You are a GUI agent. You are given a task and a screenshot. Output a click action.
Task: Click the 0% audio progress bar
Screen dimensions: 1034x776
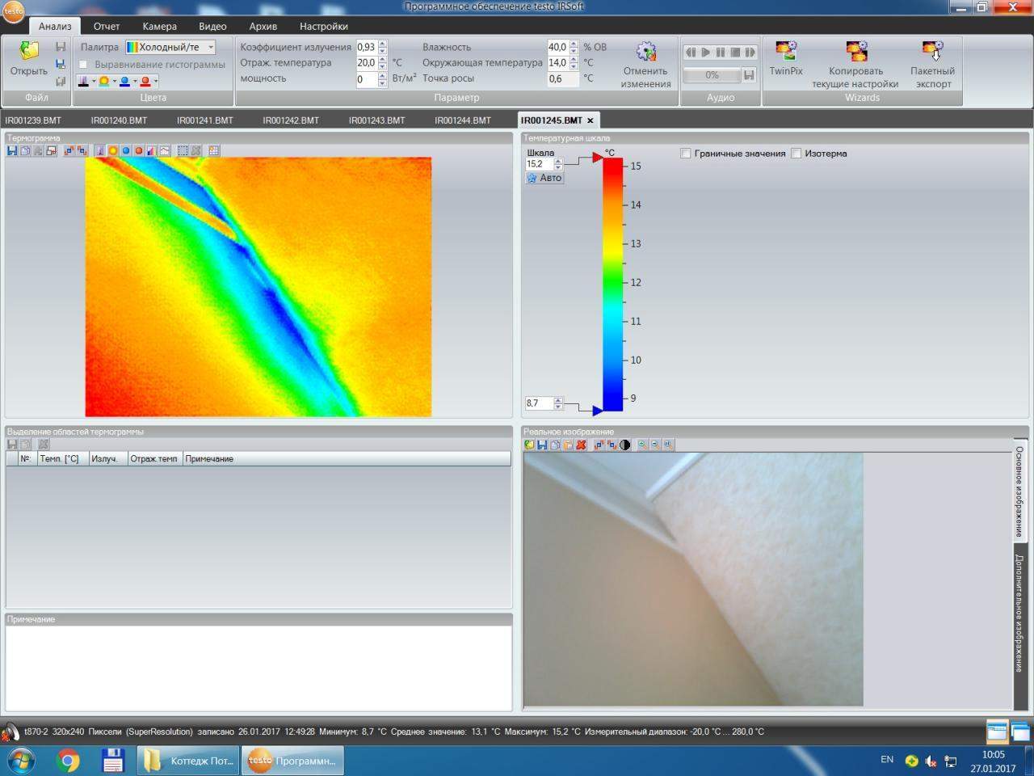pyautogui.click(x=712, y=75)
